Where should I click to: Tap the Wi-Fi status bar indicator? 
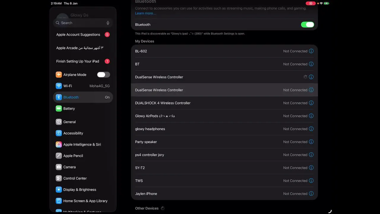tap(321, 3)
